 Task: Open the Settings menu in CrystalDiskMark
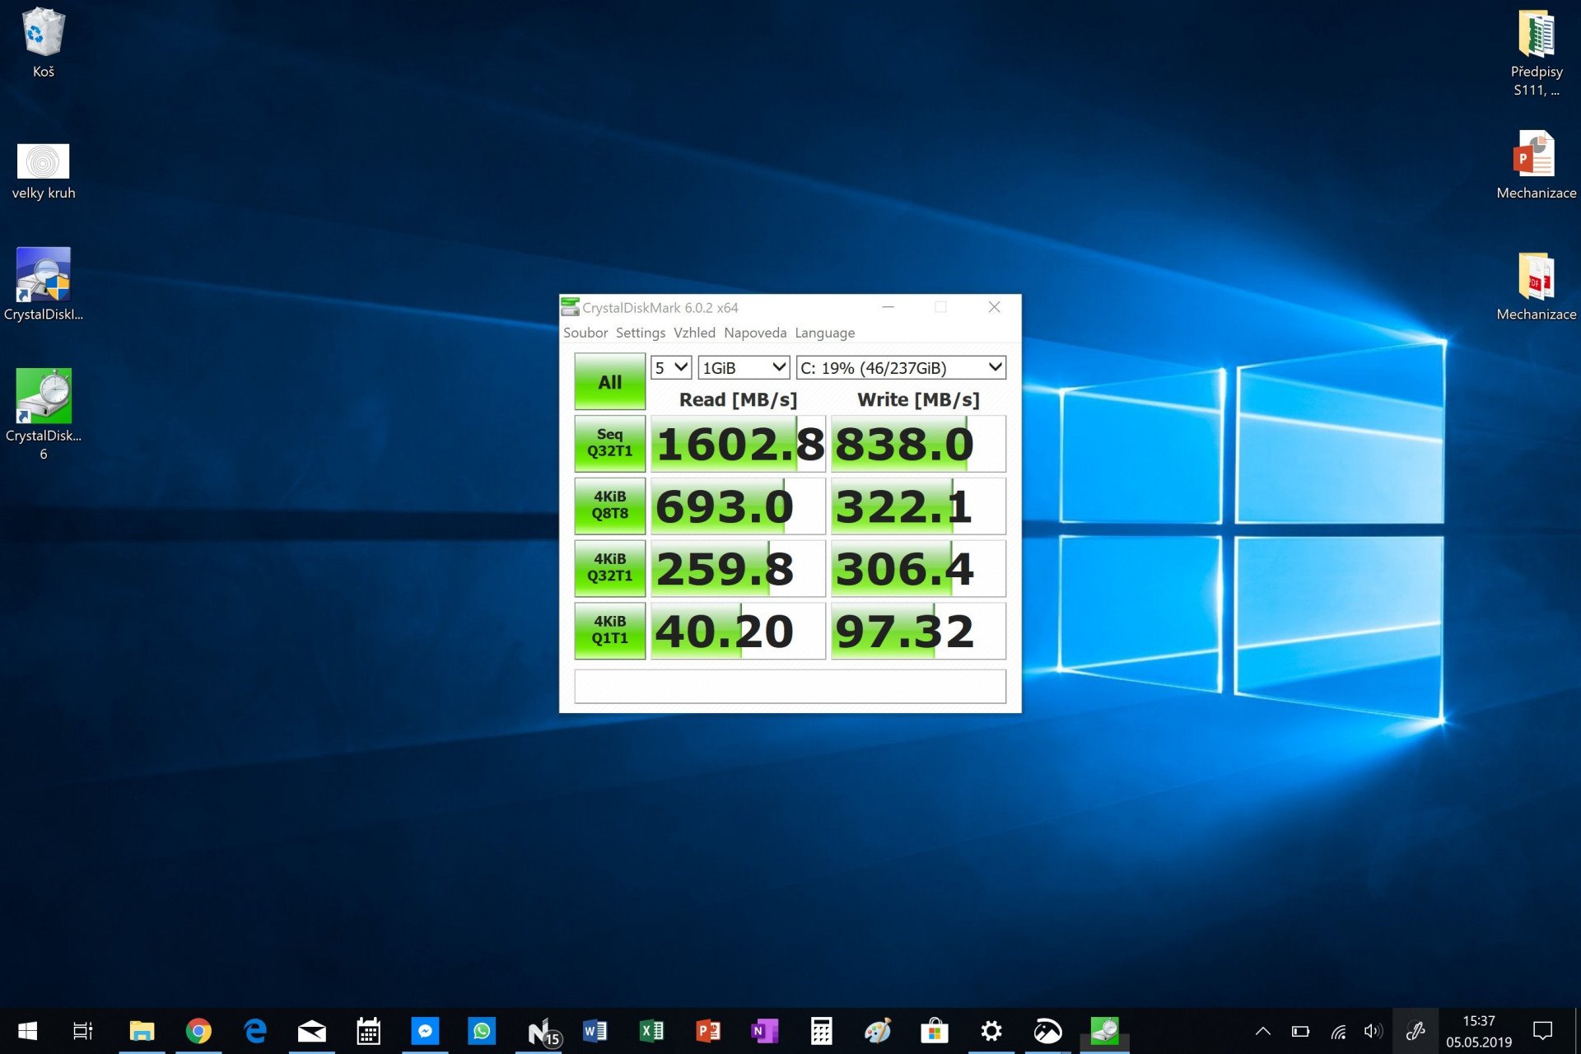click(x=641, y=333)
